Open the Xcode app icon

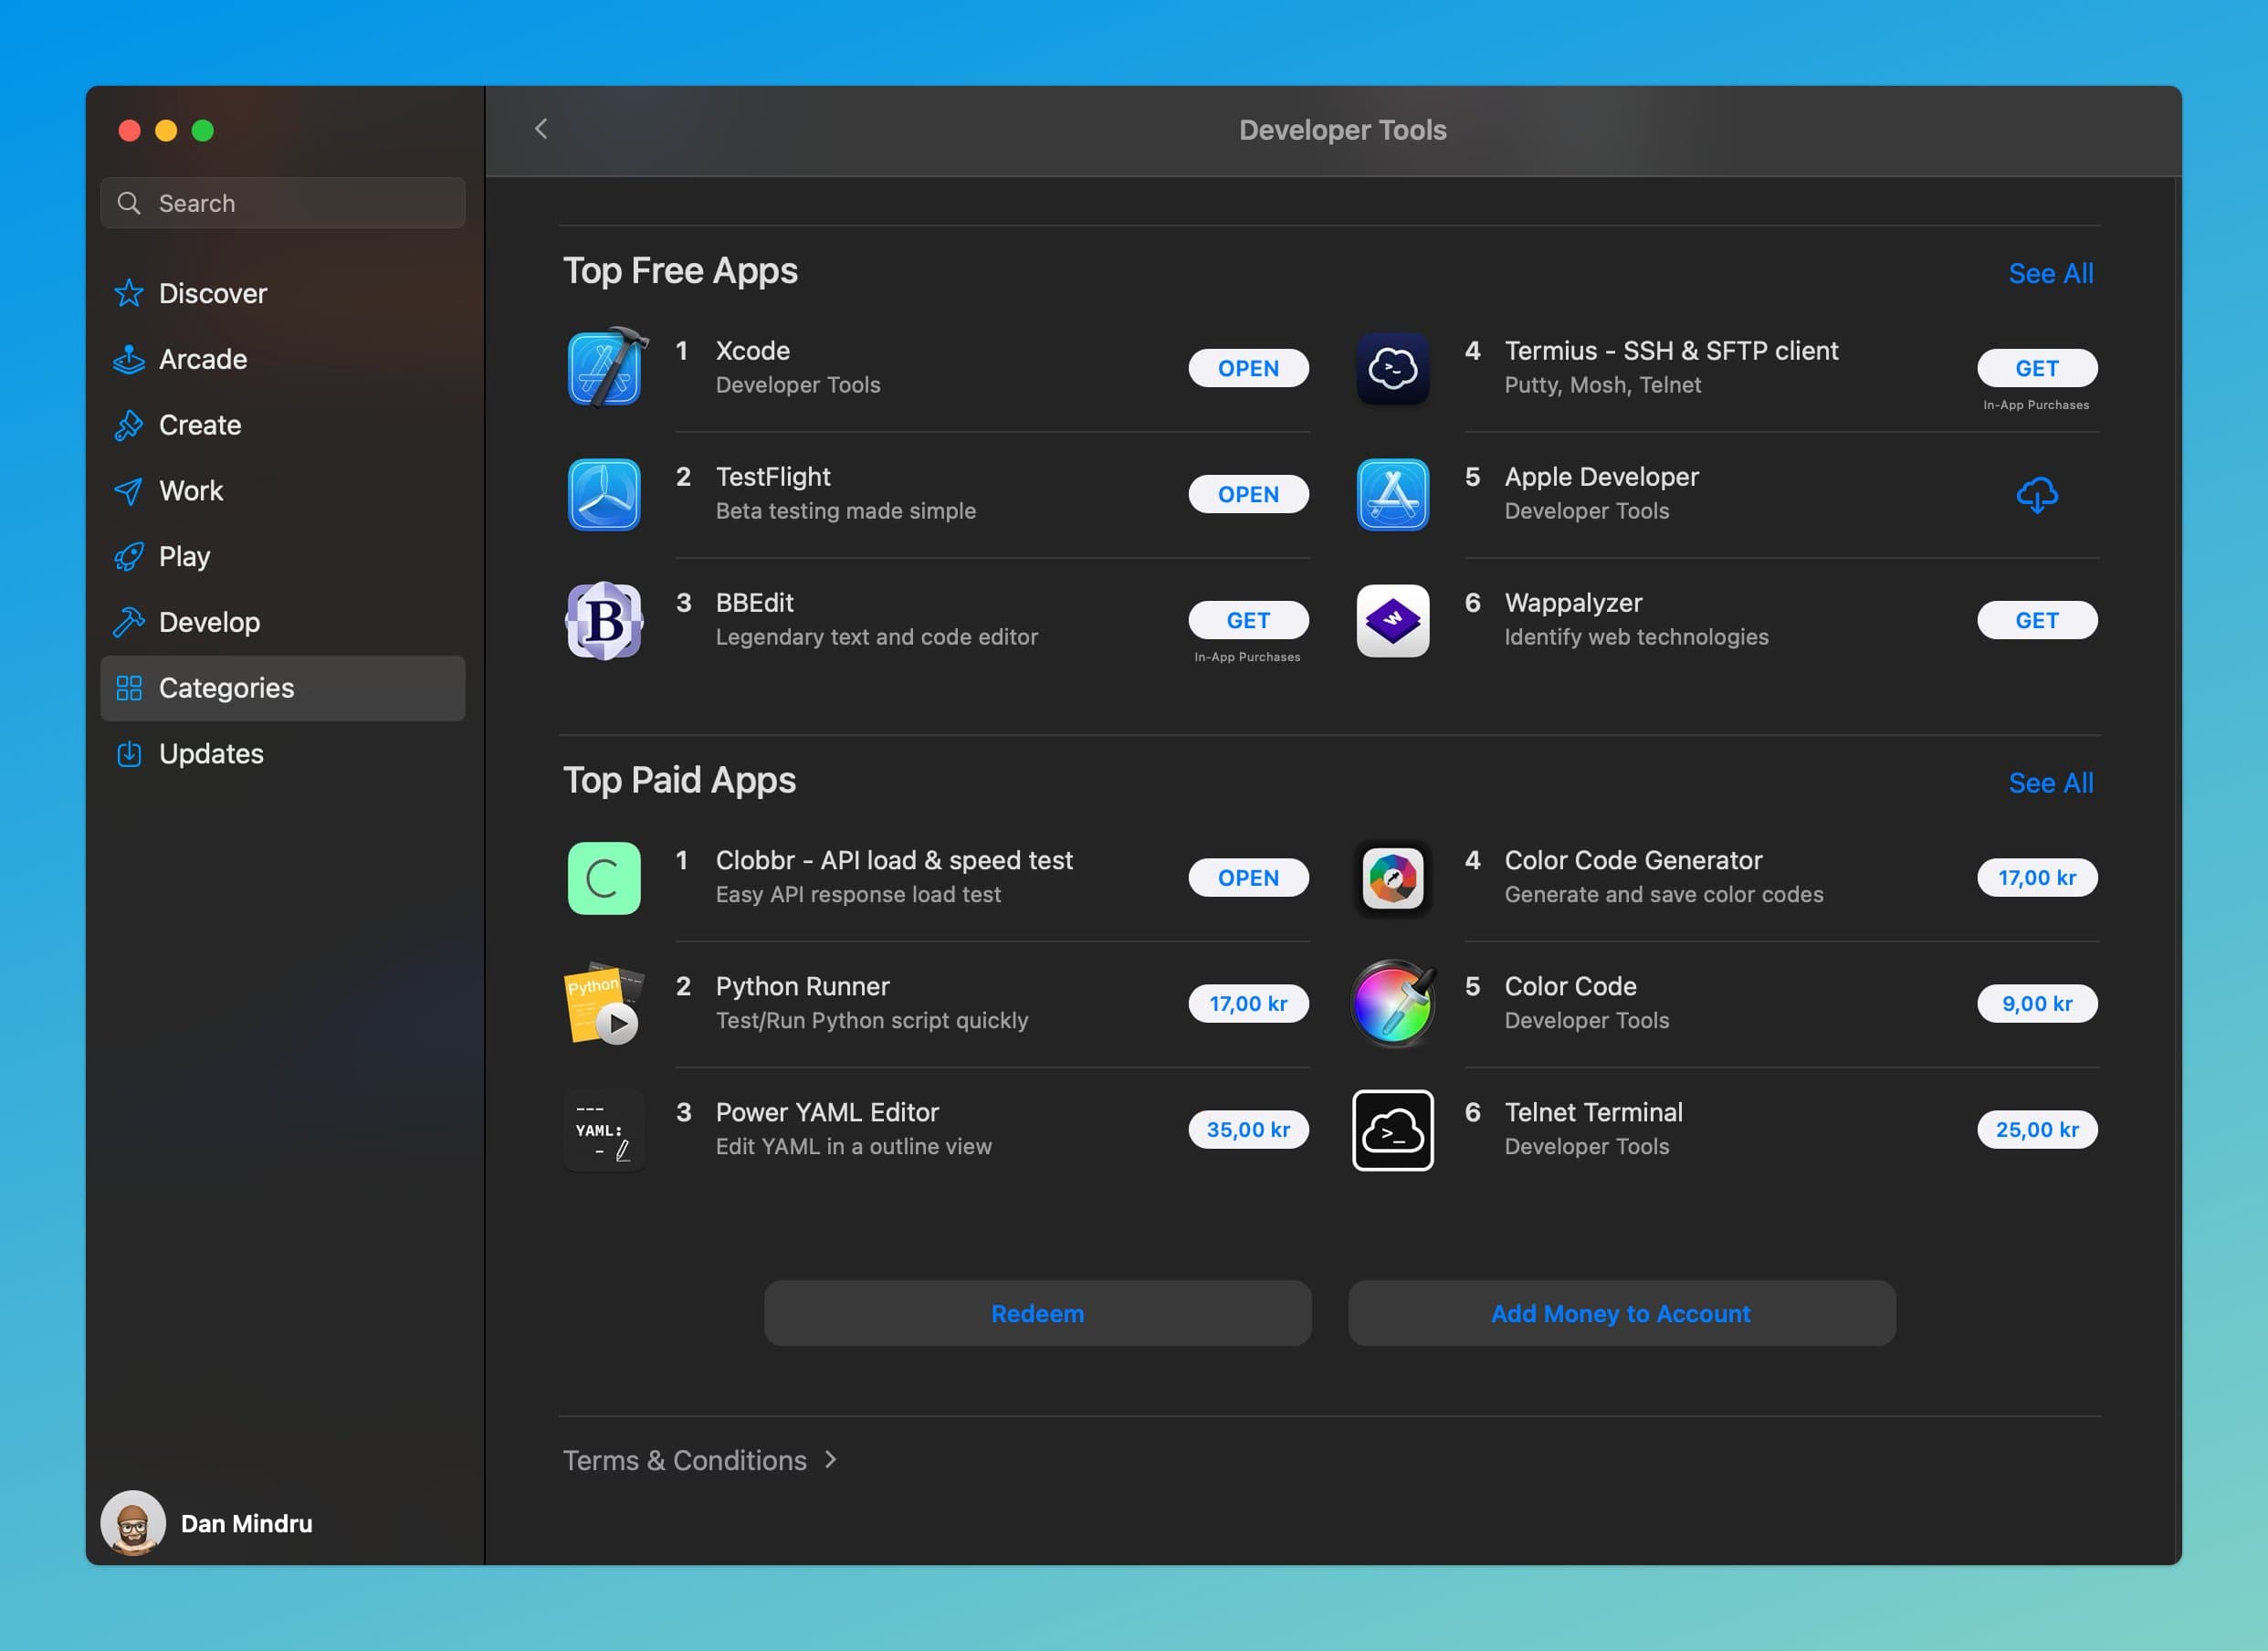click(x=604, y=368)
